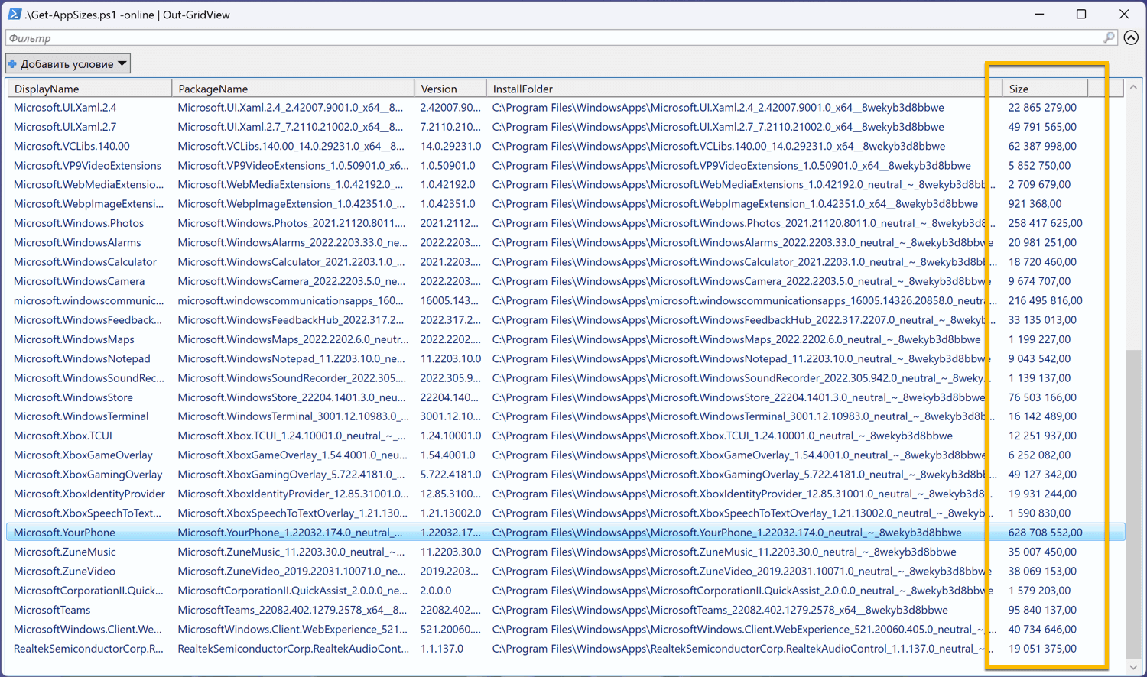Select the Microsoft.XboxGameOverlay row
The width and height of the screenshot is (1147, 677).
point(566,455)
